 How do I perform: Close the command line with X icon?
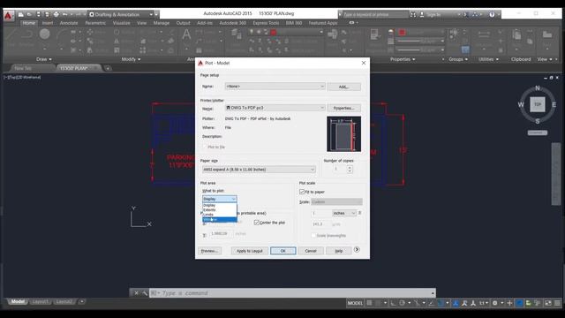coord(137,293)
